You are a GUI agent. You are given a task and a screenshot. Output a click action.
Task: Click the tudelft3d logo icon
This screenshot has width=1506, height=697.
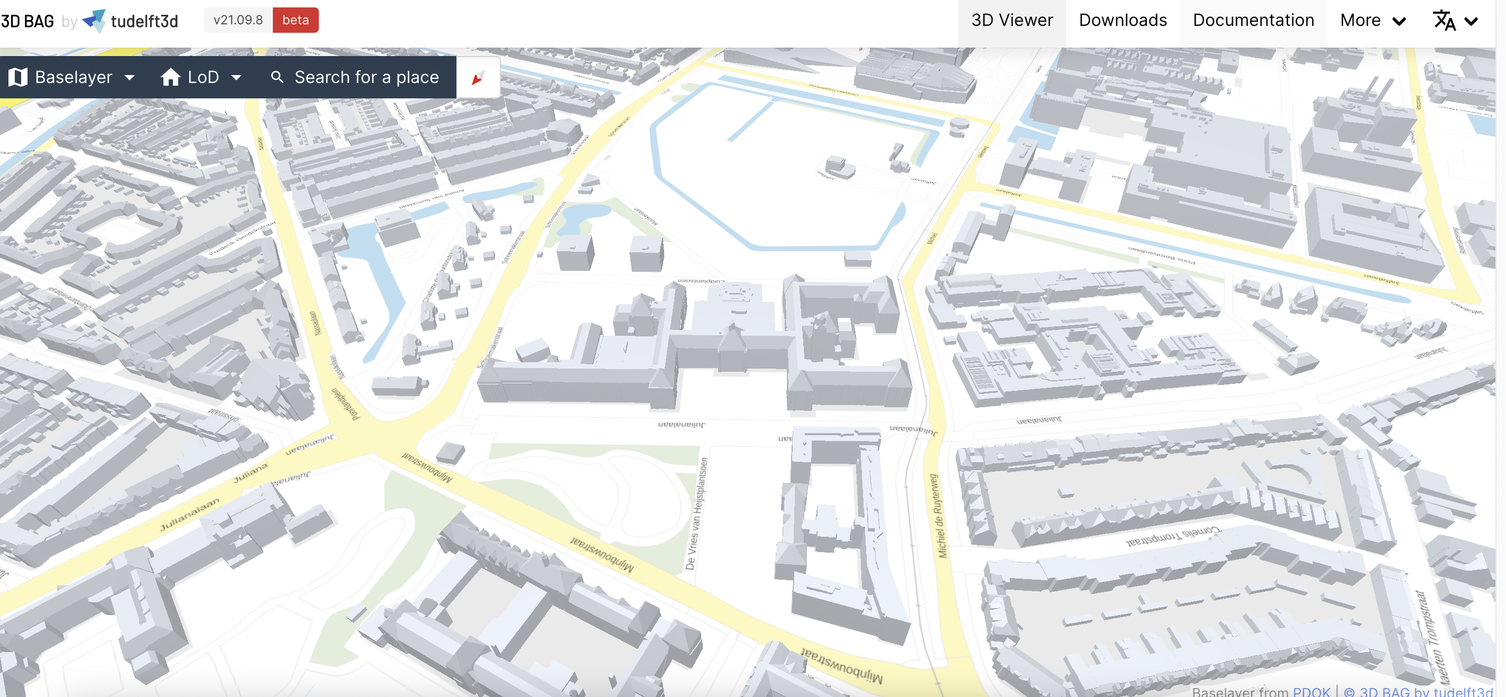[94, 21]
